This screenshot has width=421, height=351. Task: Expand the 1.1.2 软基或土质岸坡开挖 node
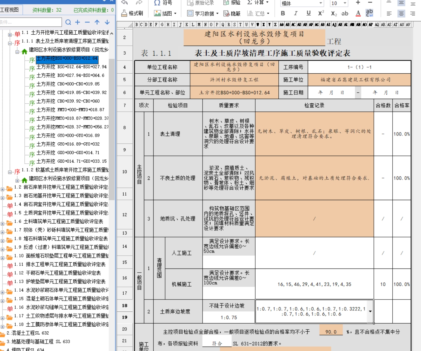pyautogui.click(x=10, y=172)
